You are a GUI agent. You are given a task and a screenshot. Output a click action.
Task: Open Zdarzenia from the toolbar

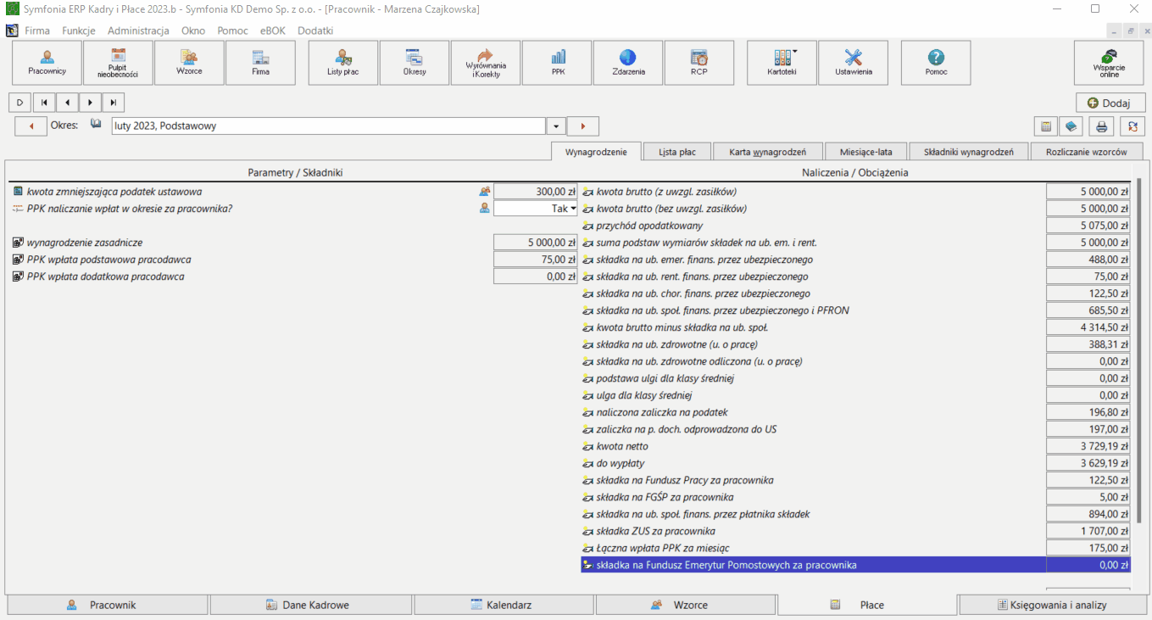pyautogui.click(x=628, y=63)
